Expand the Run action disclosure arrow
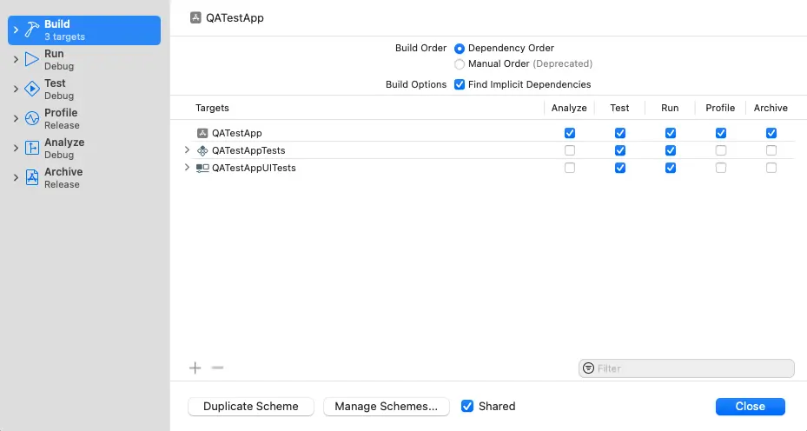 click(x=16, y=59)
